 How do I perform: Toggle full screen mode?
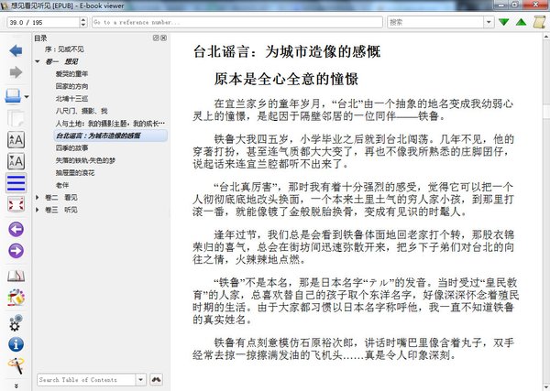click(x=16, y=204)
